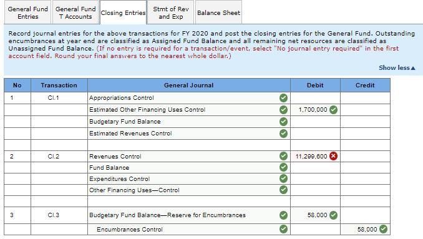Switch to General Fund T Accounts tab

75,12
